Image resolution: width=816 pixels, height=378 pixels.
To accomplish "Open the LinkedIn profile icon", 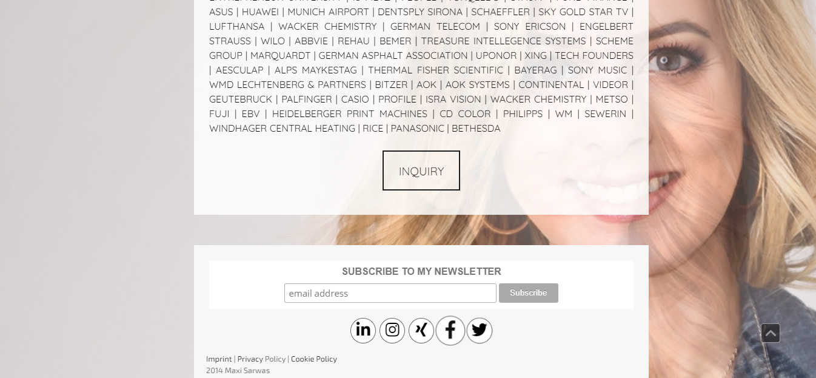I will click(x=363, y=331).
